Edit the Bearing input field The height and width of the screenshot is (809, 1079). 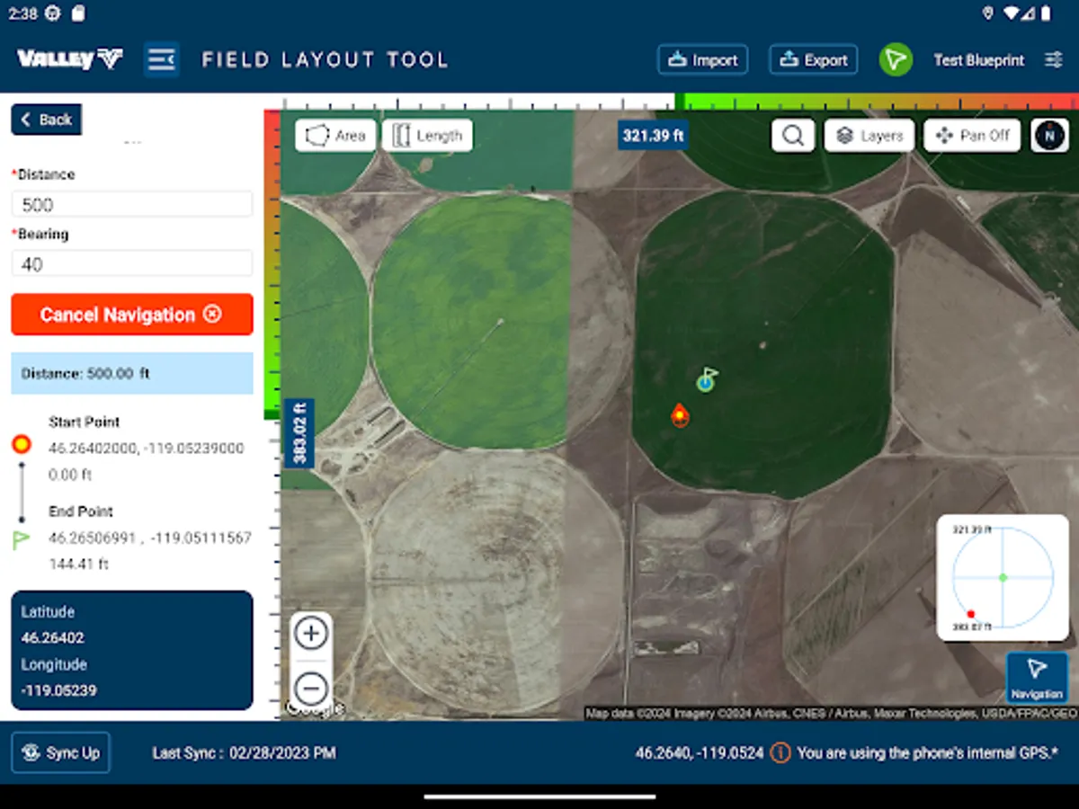(131, 263)
